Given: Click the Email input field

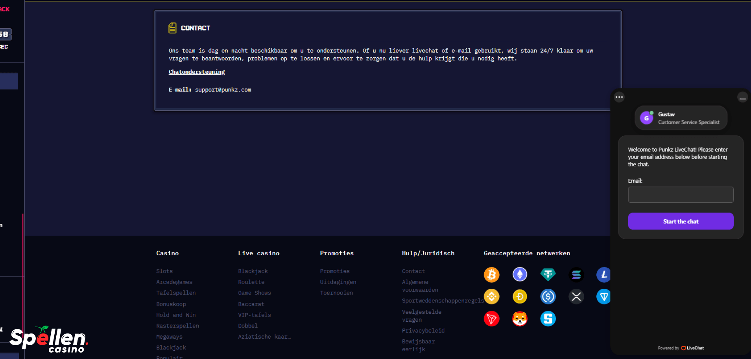Looking at the screenshot, I should 681,195.
